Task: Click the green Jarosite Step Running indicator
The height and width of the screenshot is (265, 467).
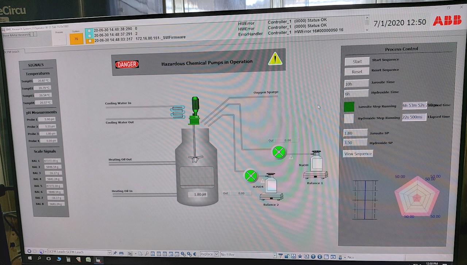Action: tap(349, 107)
